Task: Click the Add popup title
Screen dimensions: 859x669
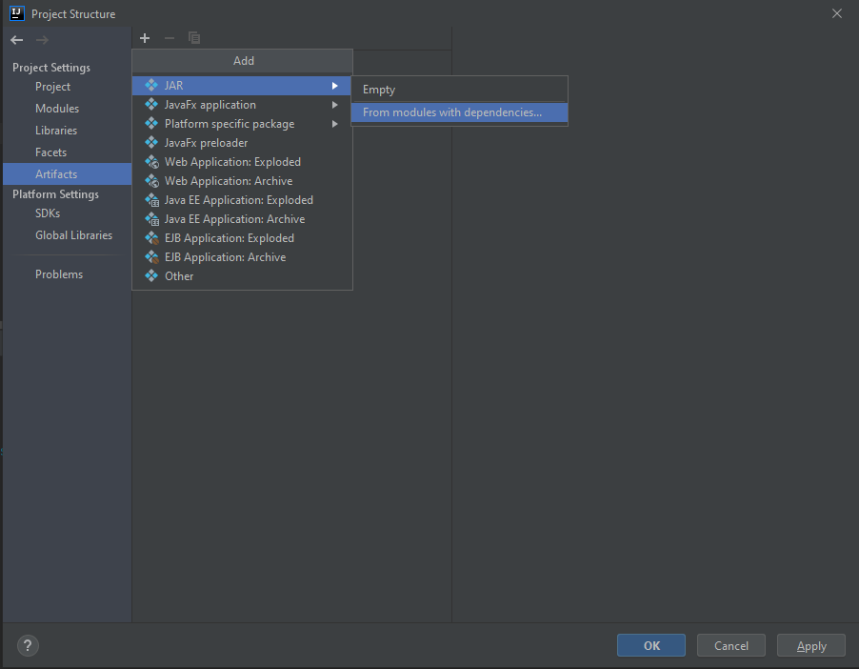Action: (x=243, y=61)
